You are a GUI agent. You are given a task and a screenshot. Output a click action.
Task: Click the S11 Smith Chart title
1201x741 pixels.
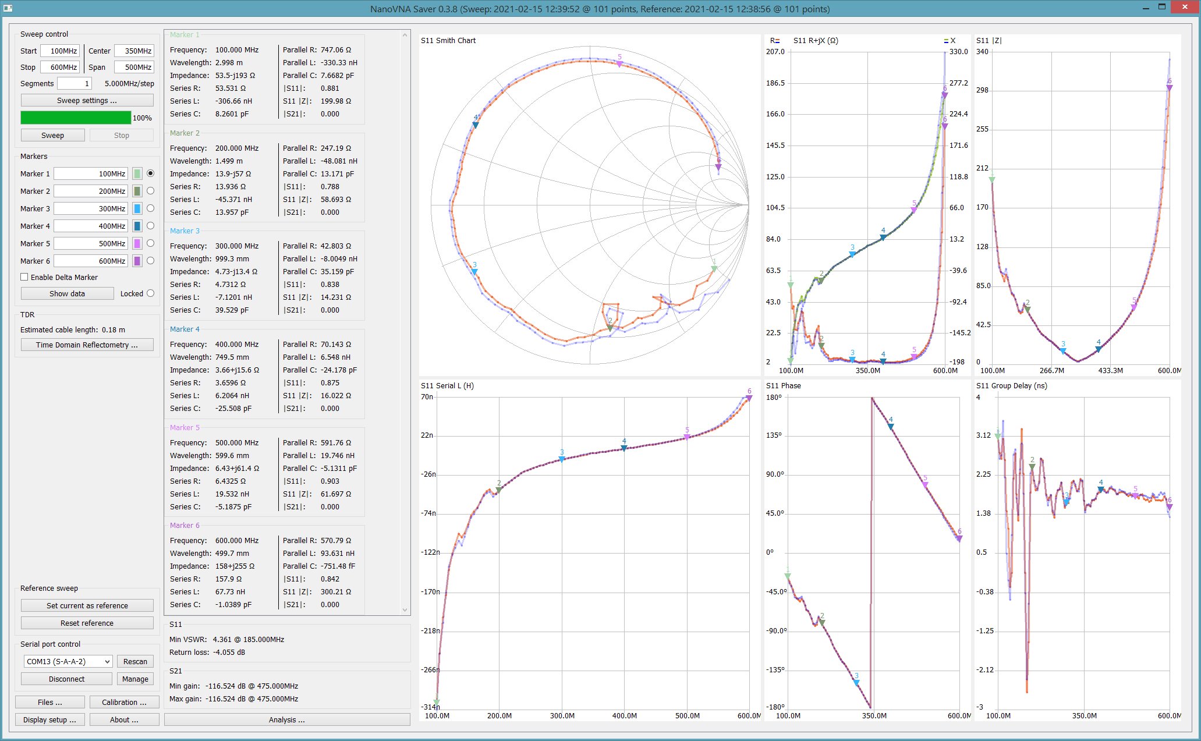coord(448,40)
